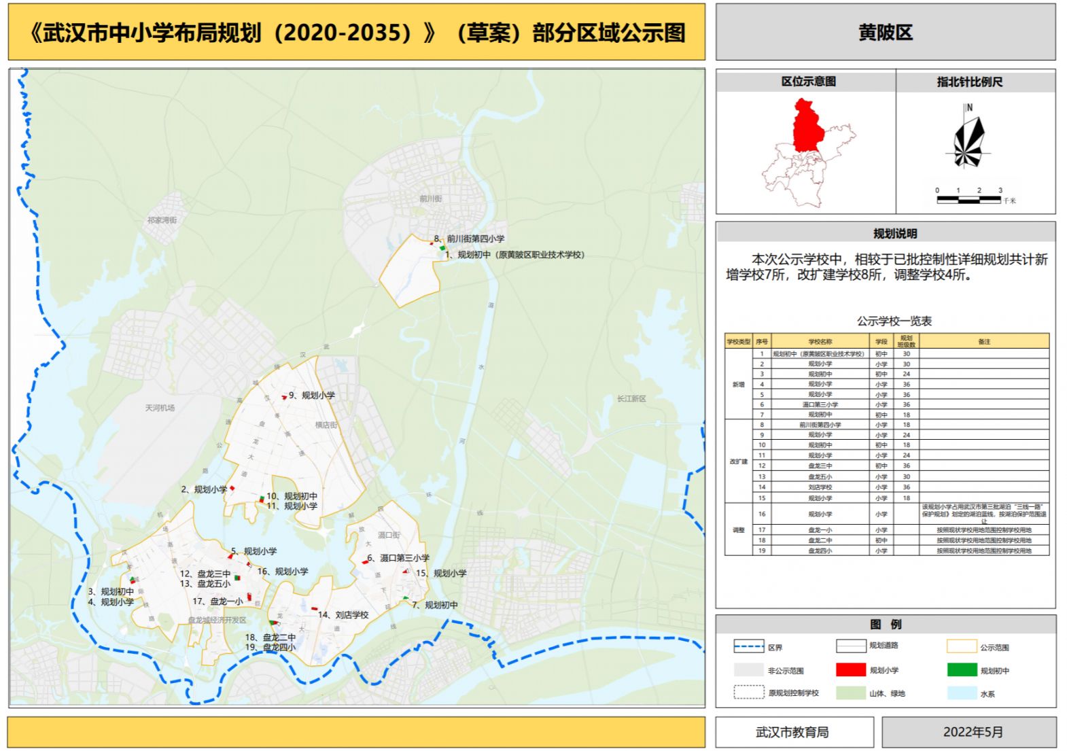Click map label 17、盘龙一小
1067x751 pixels.
pos(217,601)
